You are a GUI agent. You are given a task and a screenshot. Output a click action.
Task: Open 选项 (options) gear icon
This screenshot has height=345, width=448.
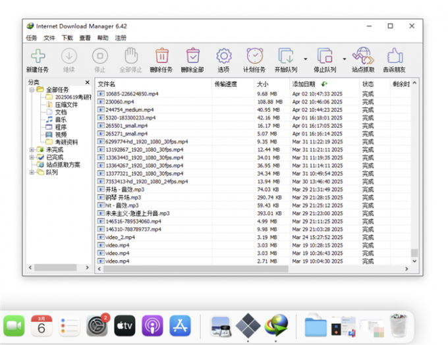coord(224,56)
